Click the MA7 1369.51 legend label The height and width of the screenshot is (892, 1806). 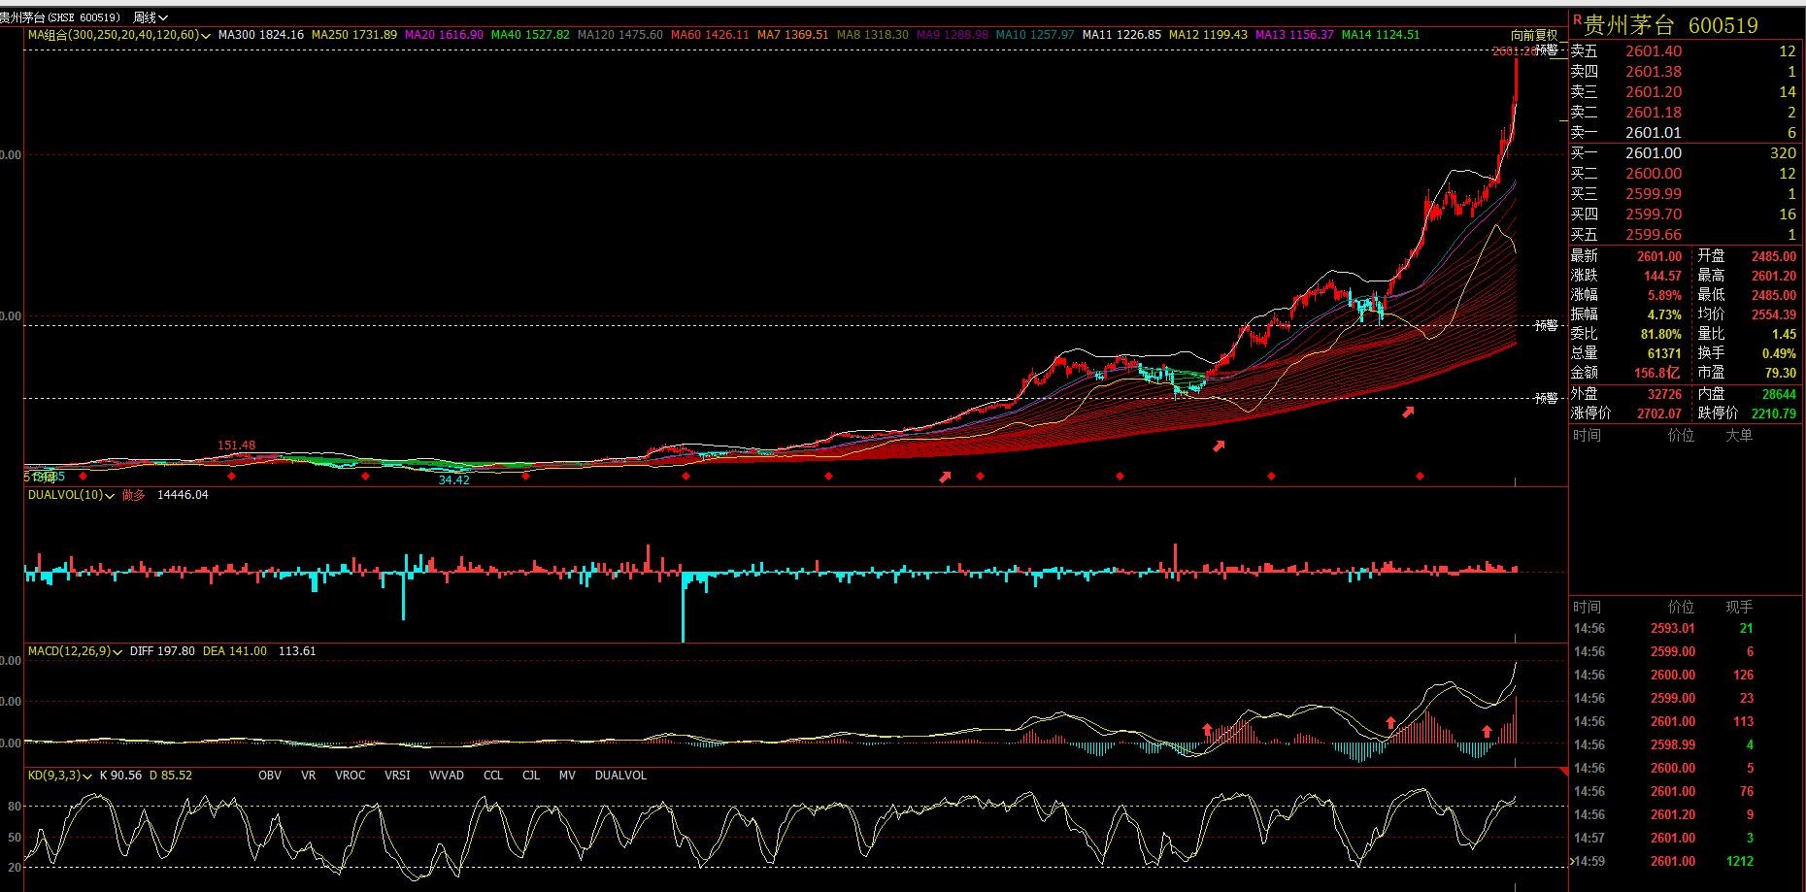(x=793, y=35)
